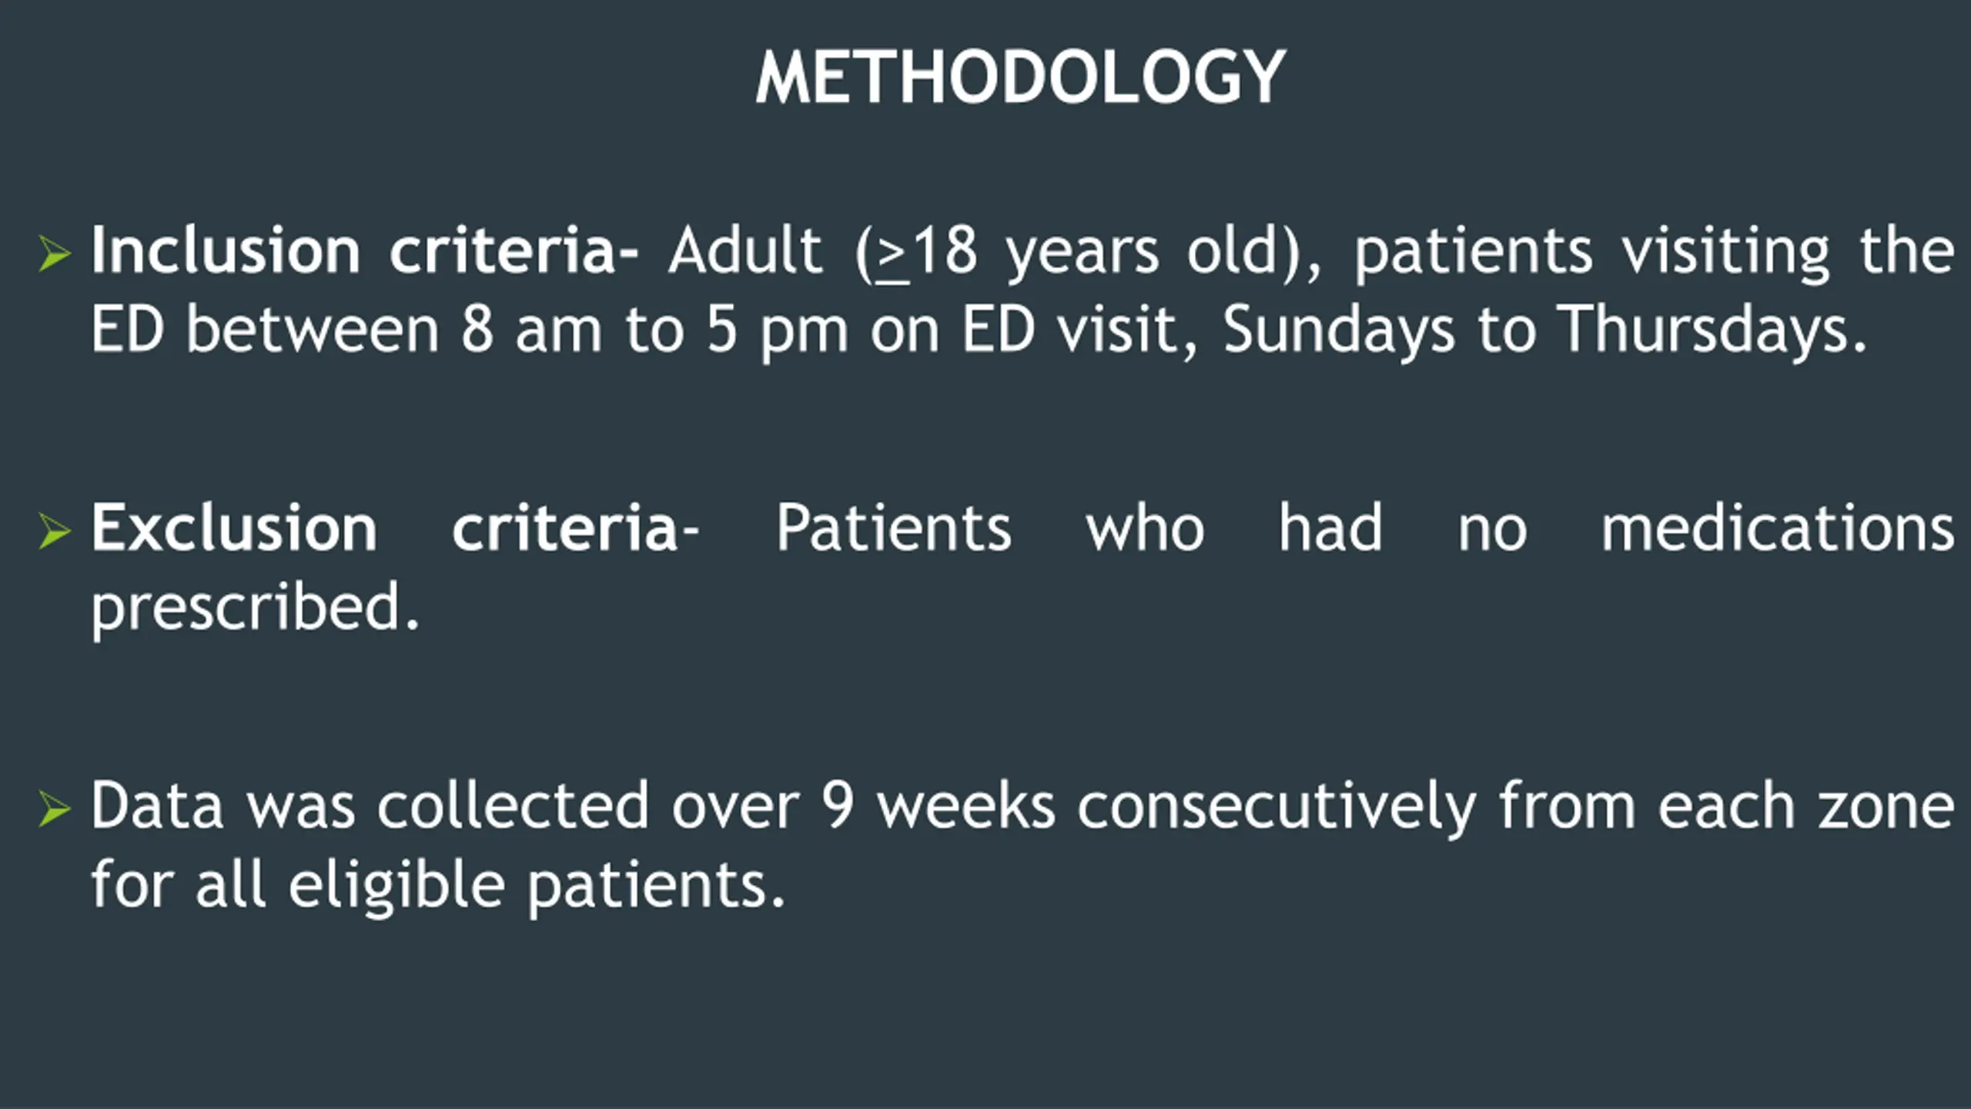Click the word 'Sundays' in inclusion criteria
The image size is (1971, 1109).
pos(1338,330)
